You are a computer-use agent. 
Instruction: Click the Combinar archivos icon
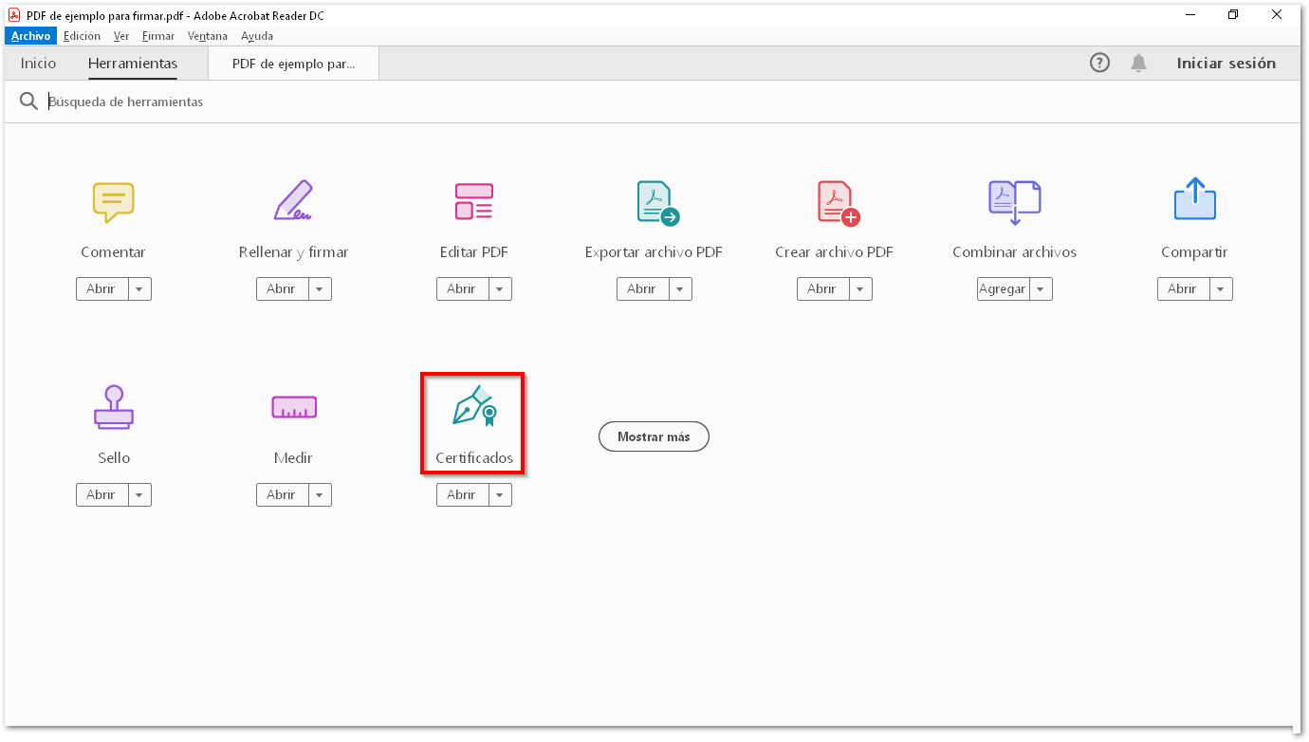tap(1014, 202)
